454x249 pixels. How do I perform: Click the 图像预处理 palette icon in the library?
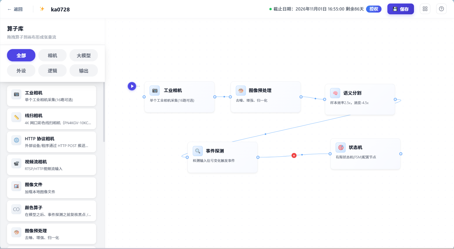pos(16,232)
